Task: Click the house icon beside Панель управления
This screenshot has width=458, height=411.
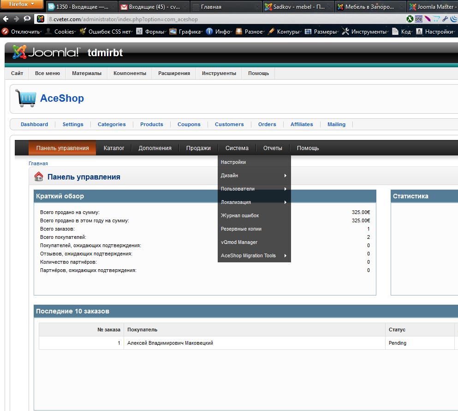Action: (39, 177)
